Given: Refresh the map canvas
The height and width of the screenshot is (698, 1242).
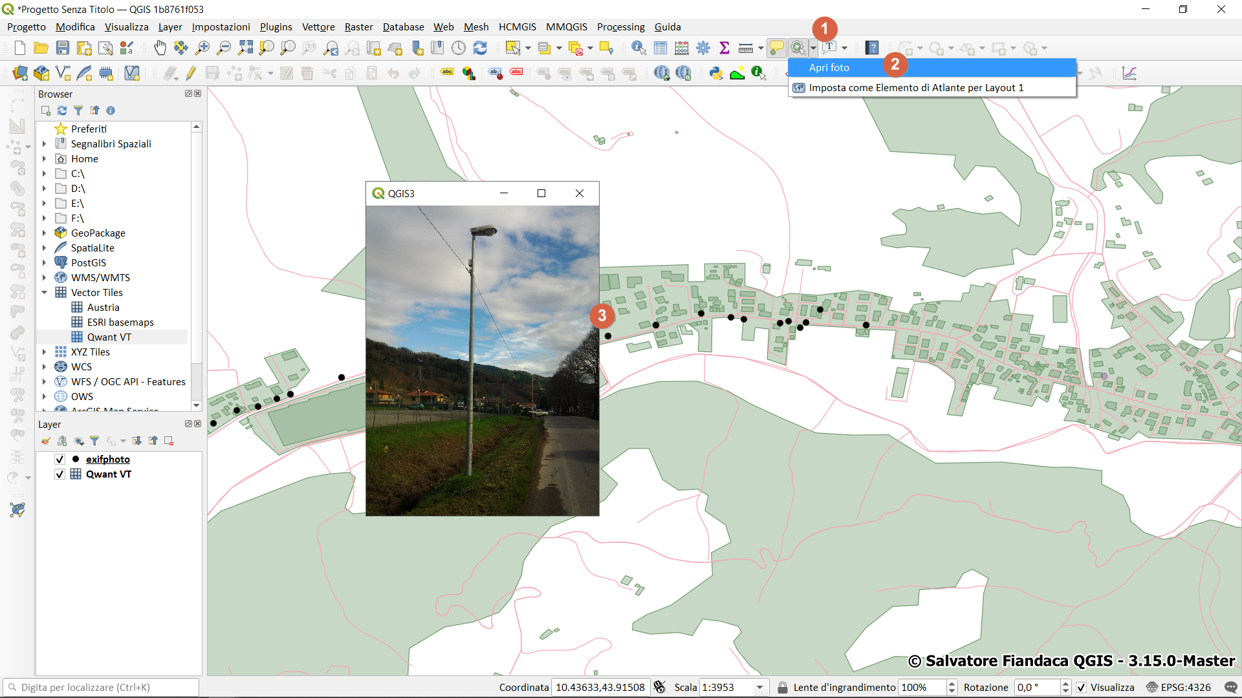Looking at the screenshot, I should tap(481, 48).
